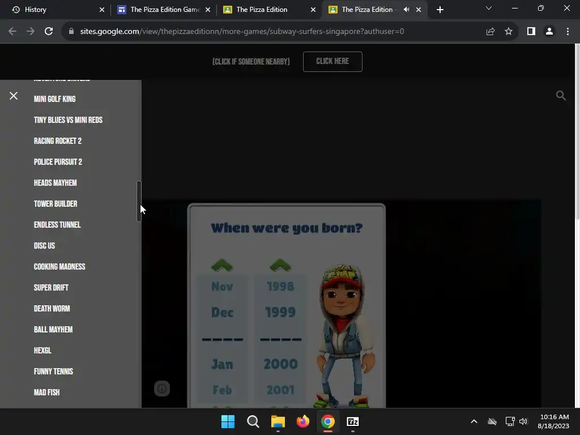
Task: Launch Firefox from the taskbar
Action: [303, 421]
